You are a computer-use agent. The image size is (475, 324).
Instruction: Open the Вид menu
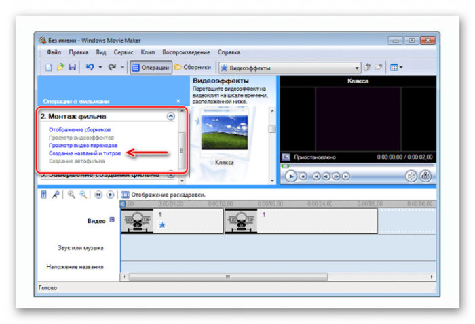(101, 52)
